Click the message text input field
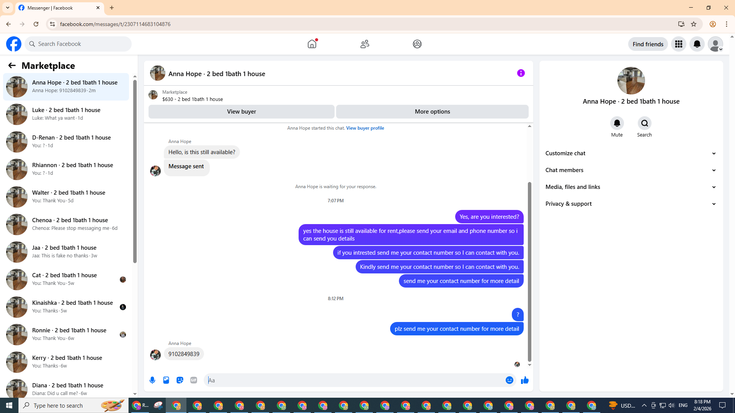735x413 pixels. [x=354, y=380]
